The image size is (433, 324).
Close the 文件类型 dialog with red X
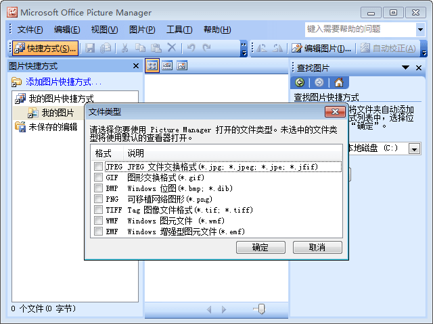click(335, 111)
